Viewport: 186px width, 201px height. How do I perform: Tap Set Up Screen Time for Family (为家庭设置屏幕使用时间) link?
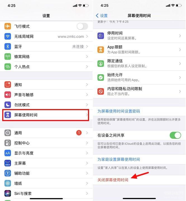[118, 159]
